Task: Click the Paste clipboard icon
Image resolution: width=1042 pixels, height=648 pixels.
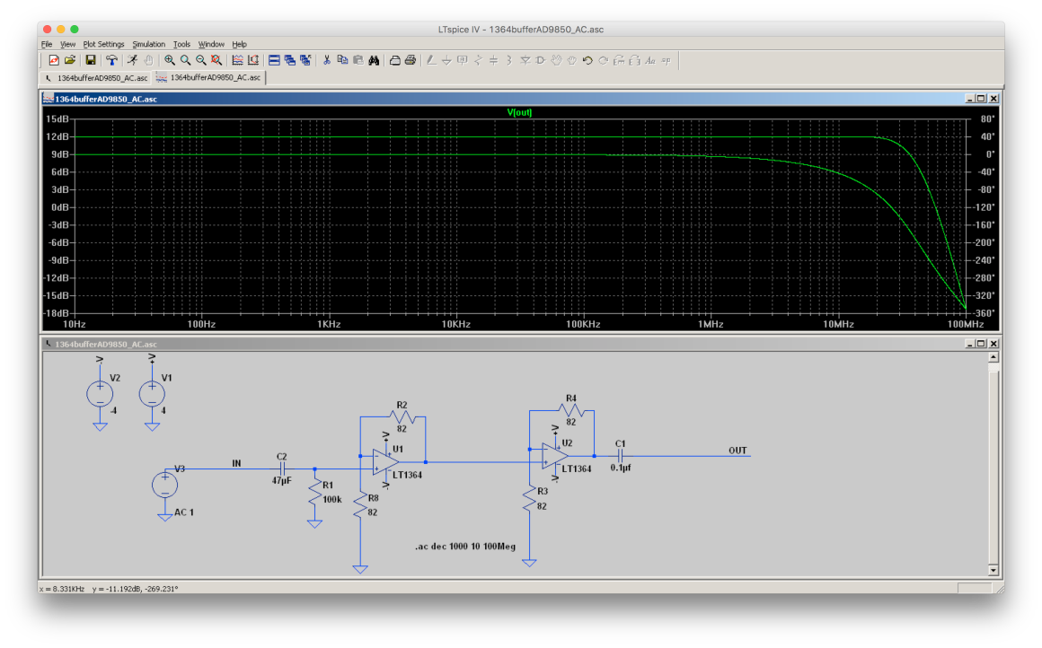Action: (358, 60)
